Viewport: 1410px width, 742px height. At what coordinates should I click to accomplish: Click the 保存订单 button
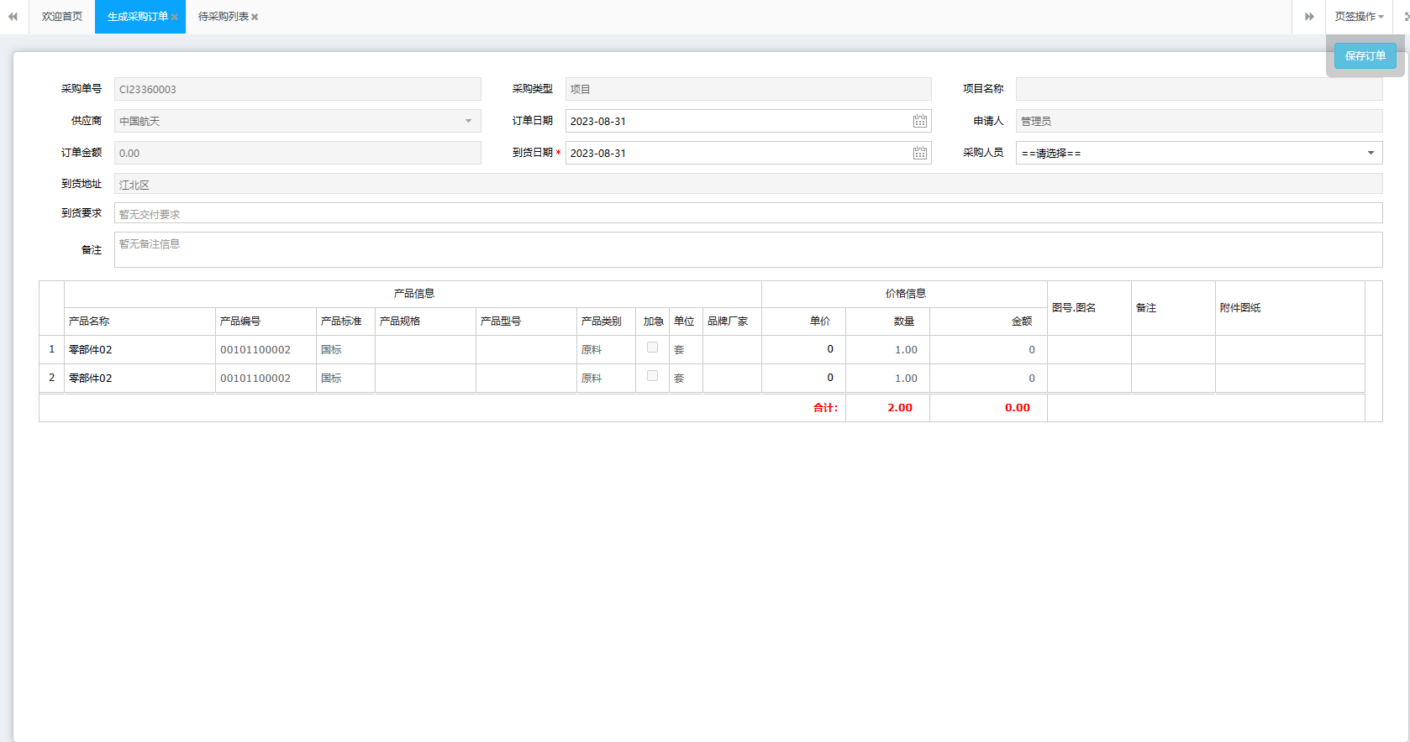click(1365, 56)
